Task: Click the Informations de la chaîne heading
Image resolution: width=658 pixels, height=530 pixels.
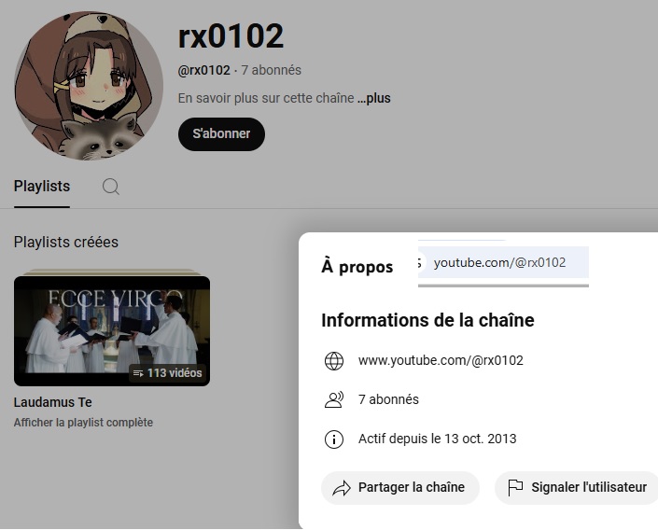Action: pyautogui.click(x=427, y=320)
